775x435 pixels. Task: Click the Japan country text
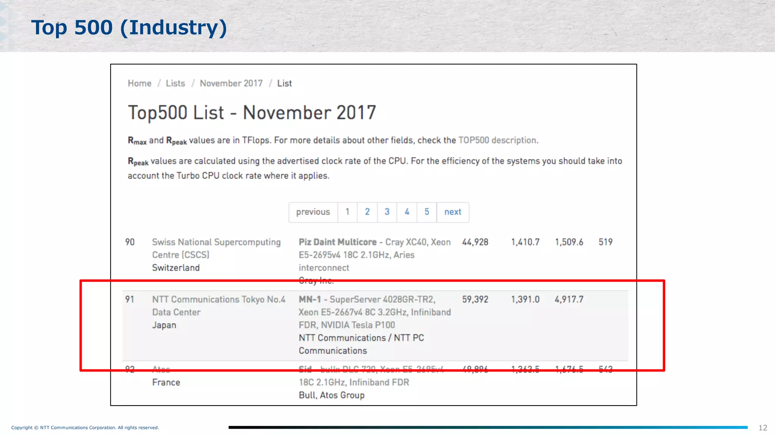164,325
